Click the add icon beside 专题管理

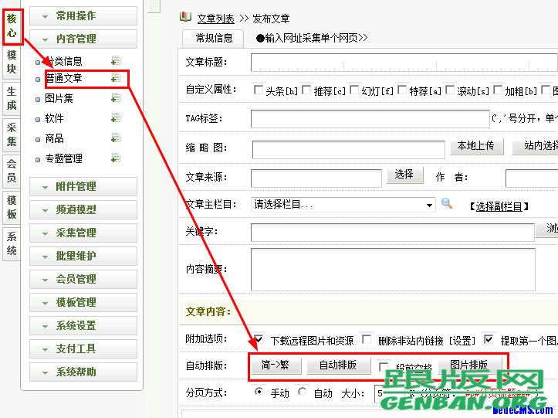[115, 158]
